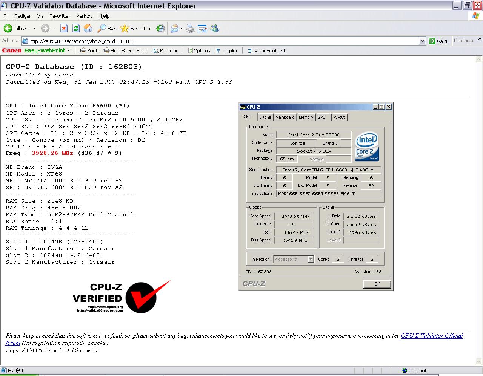Viewport: 483px width, 376px height.
Task: Click Canon toolbar Print button
Action: 89,50
